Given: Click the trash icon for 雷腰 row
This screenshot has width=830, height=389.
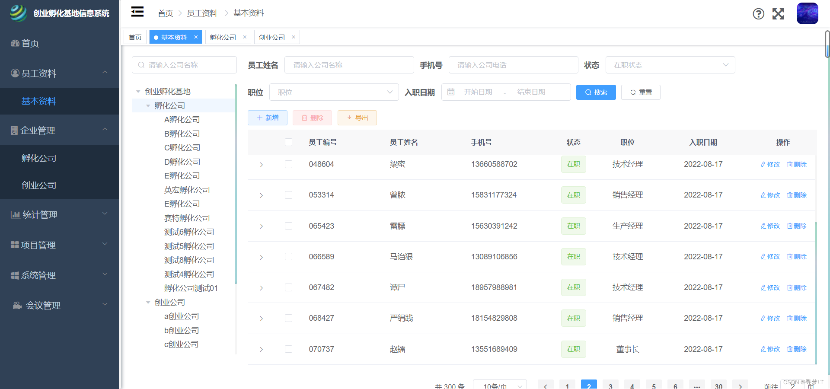Looking at the screenshot, I should click(x=790, y=226).
